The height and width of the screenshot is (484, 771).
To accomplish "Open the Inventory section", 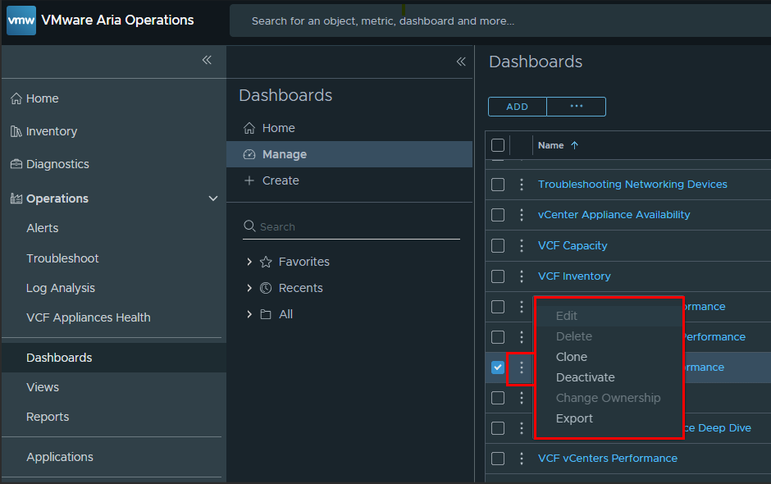I will point(51,131).
